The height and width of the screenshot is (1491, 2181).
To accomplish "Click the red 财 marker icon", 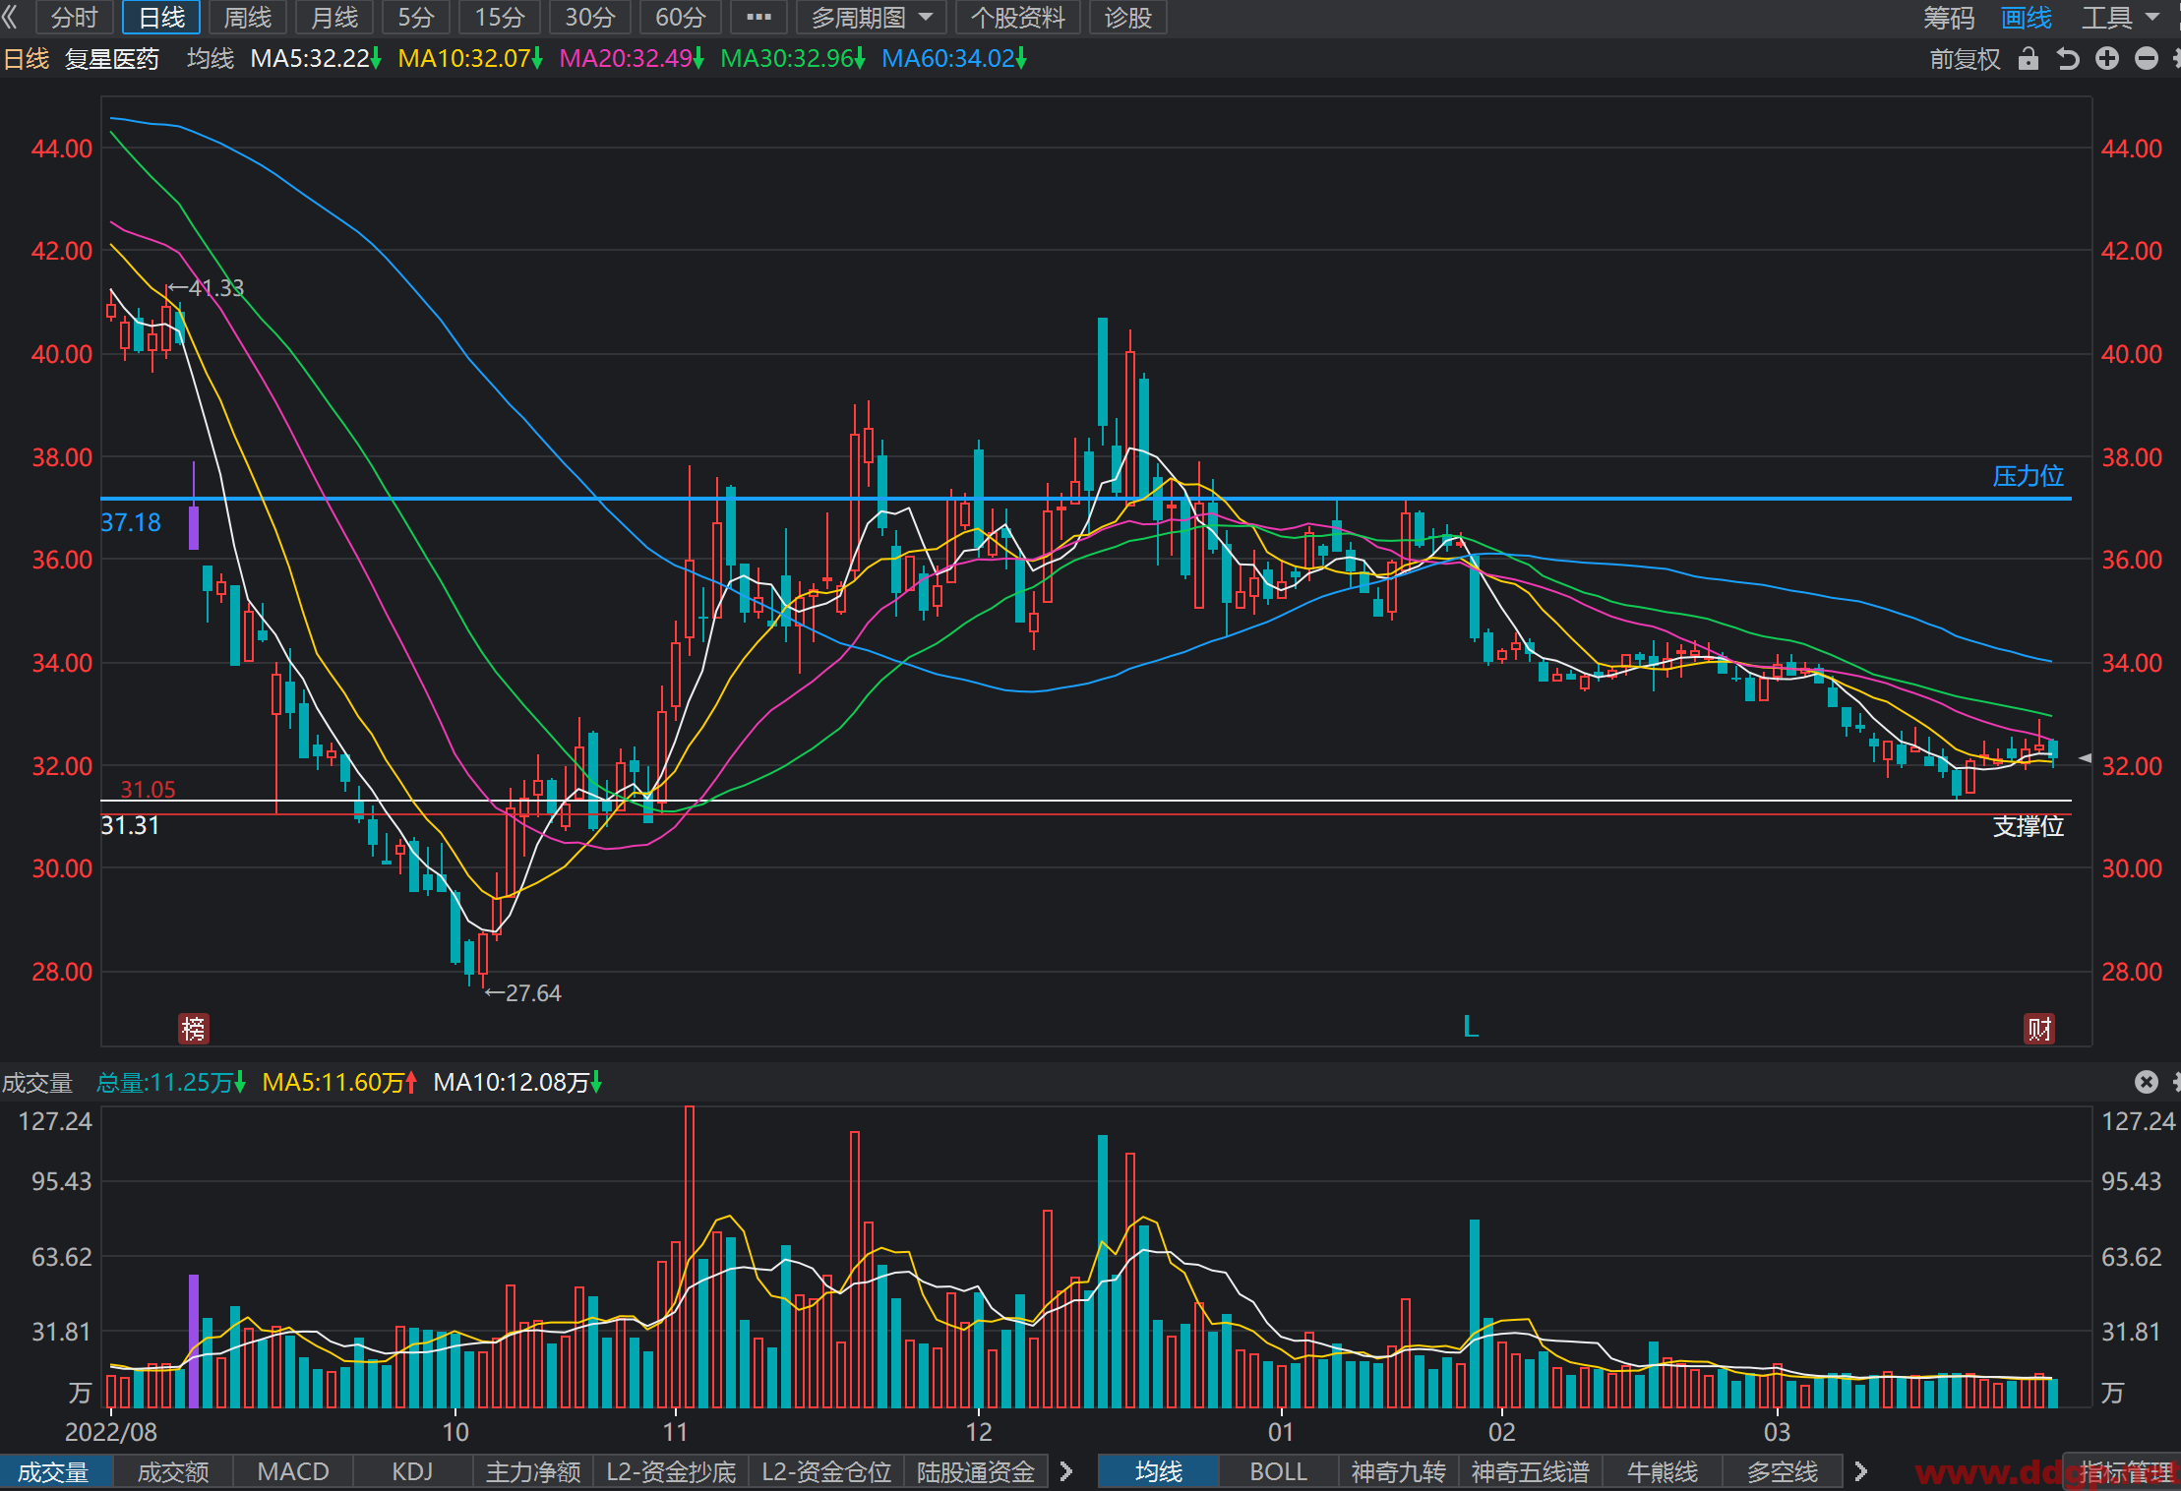I will [x=2039, y=1029].
